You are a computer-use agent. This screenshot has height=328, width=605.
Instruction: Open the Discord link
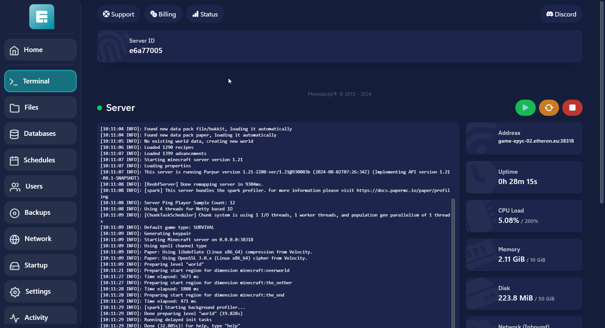(x=561, y=14)
